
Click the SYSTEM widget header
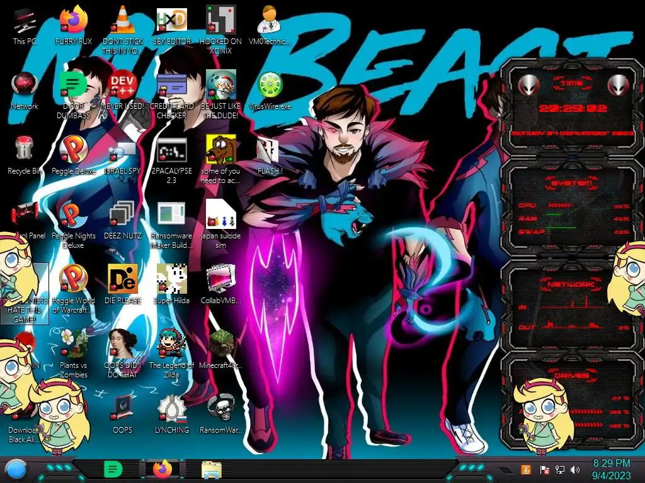point(572,183)
